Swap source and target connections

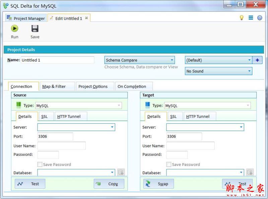[158, 184]
